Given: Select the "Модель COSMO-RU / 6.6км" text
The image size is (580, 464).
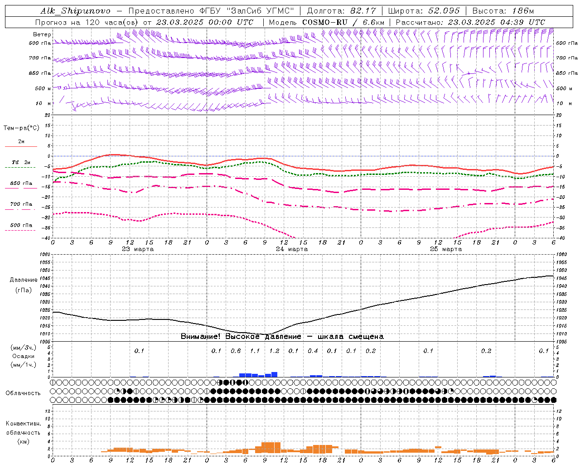Looking at the screenshot, I should click(x=327, y=22).
